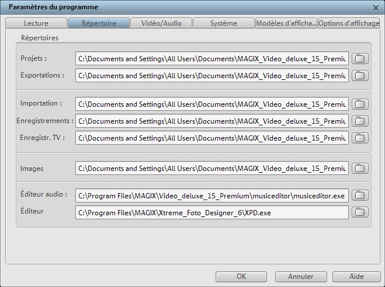Browse folder for Enregistrements path

[360, 121]
